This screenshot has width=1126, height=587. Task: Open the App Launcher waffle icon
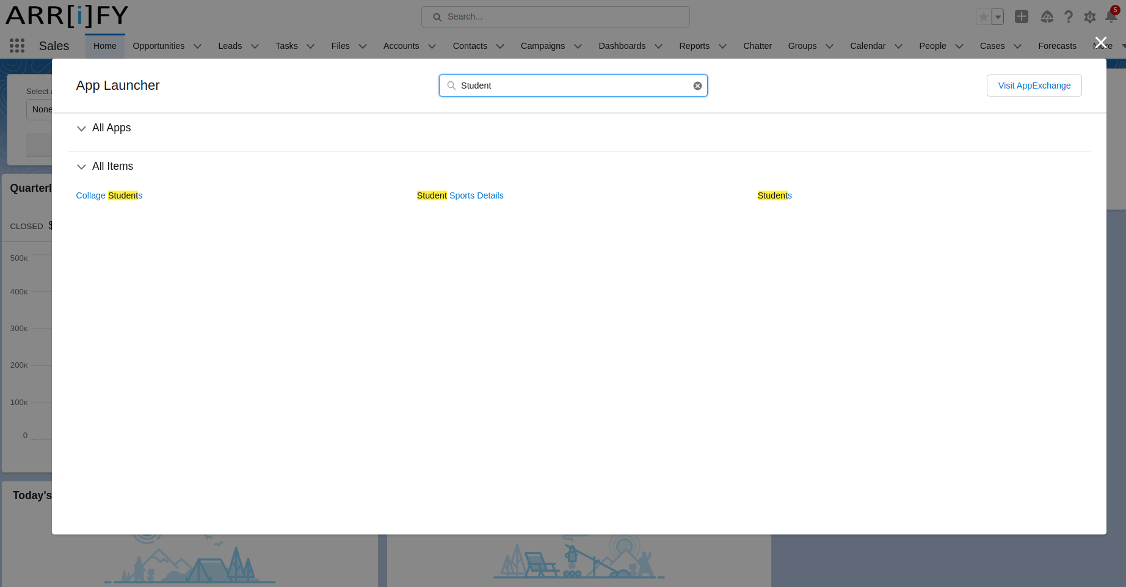point(17,46)
